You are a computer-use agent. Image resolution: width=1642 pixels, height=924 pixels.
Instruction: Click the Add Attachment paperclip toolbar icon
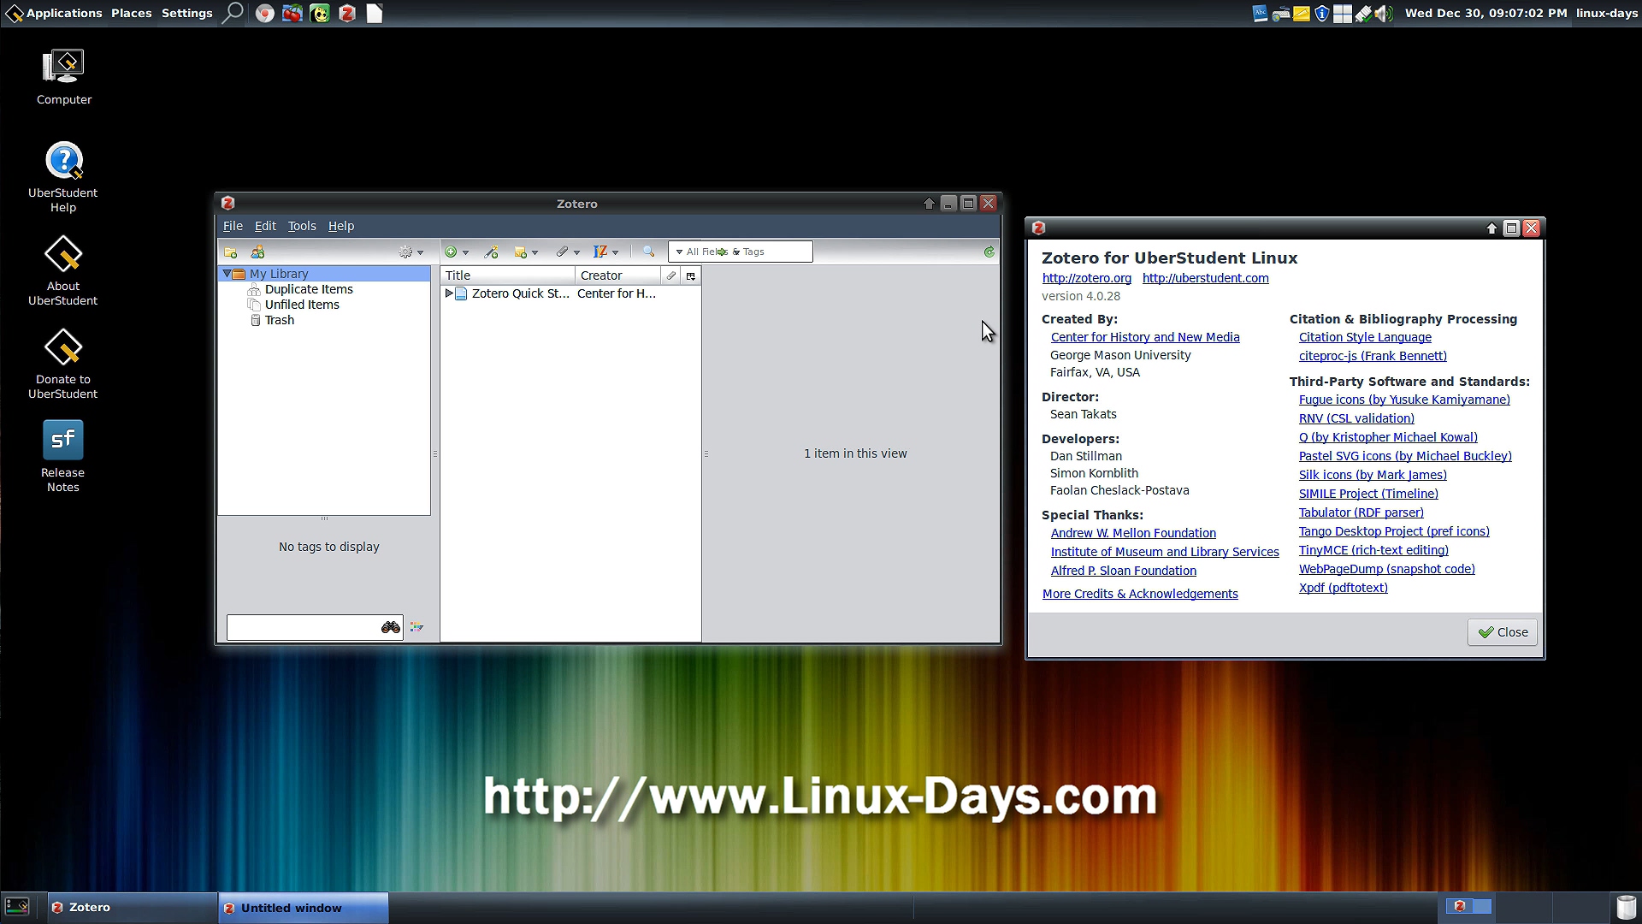(x=562, y=252)
